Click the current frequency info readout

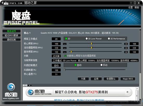(x=95, y=61)
